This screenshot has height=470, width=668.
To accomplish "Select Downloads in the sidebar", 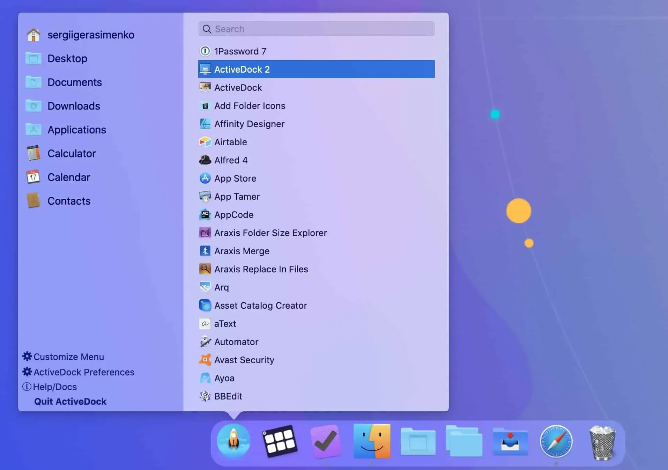I will 74,106.
